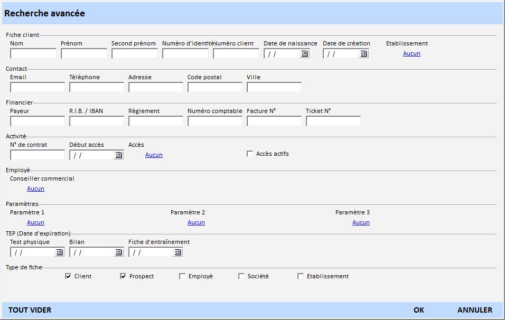
Task: Click into the Date de naissance field
Action: 282,54
